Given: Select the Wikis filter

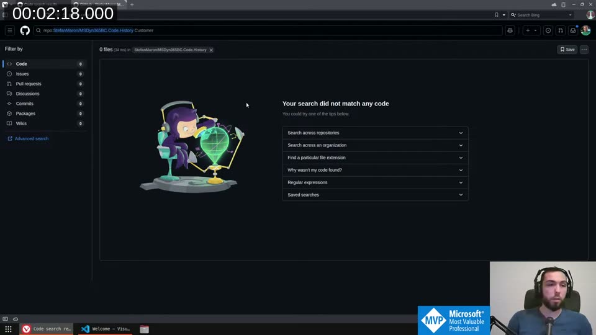Looking at the screenshot, I should coord(43,123).
